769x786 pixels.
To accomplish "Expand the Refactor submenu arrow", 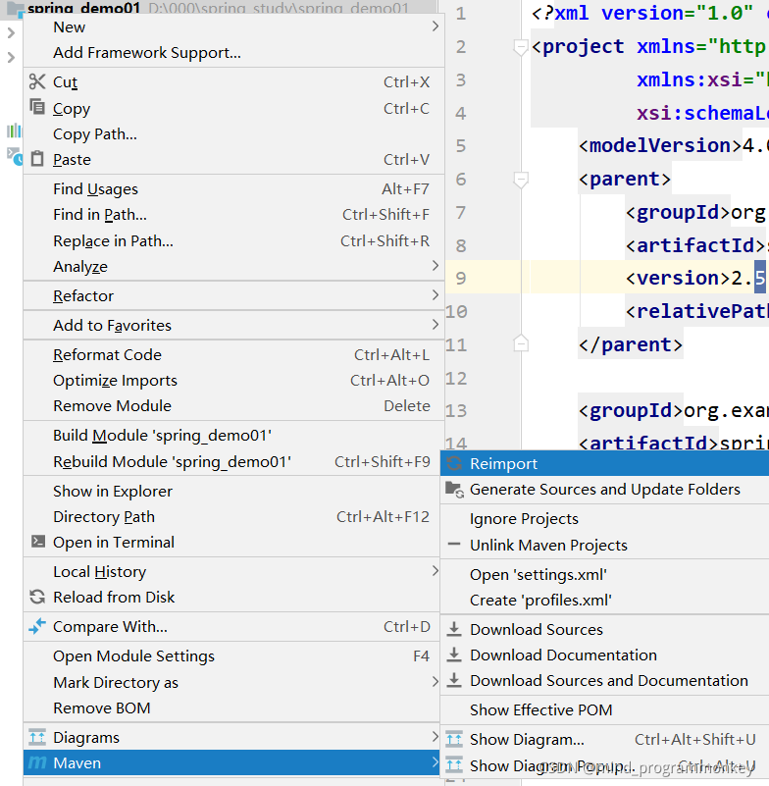I will [435, 295].
